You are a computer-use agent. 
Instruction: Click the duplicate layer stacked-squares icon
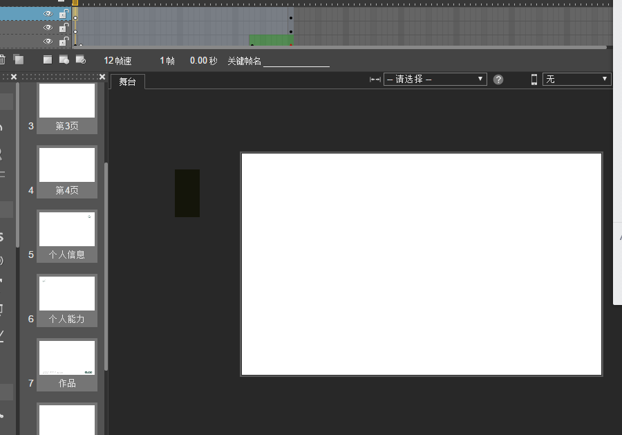[x=18, y=59]
